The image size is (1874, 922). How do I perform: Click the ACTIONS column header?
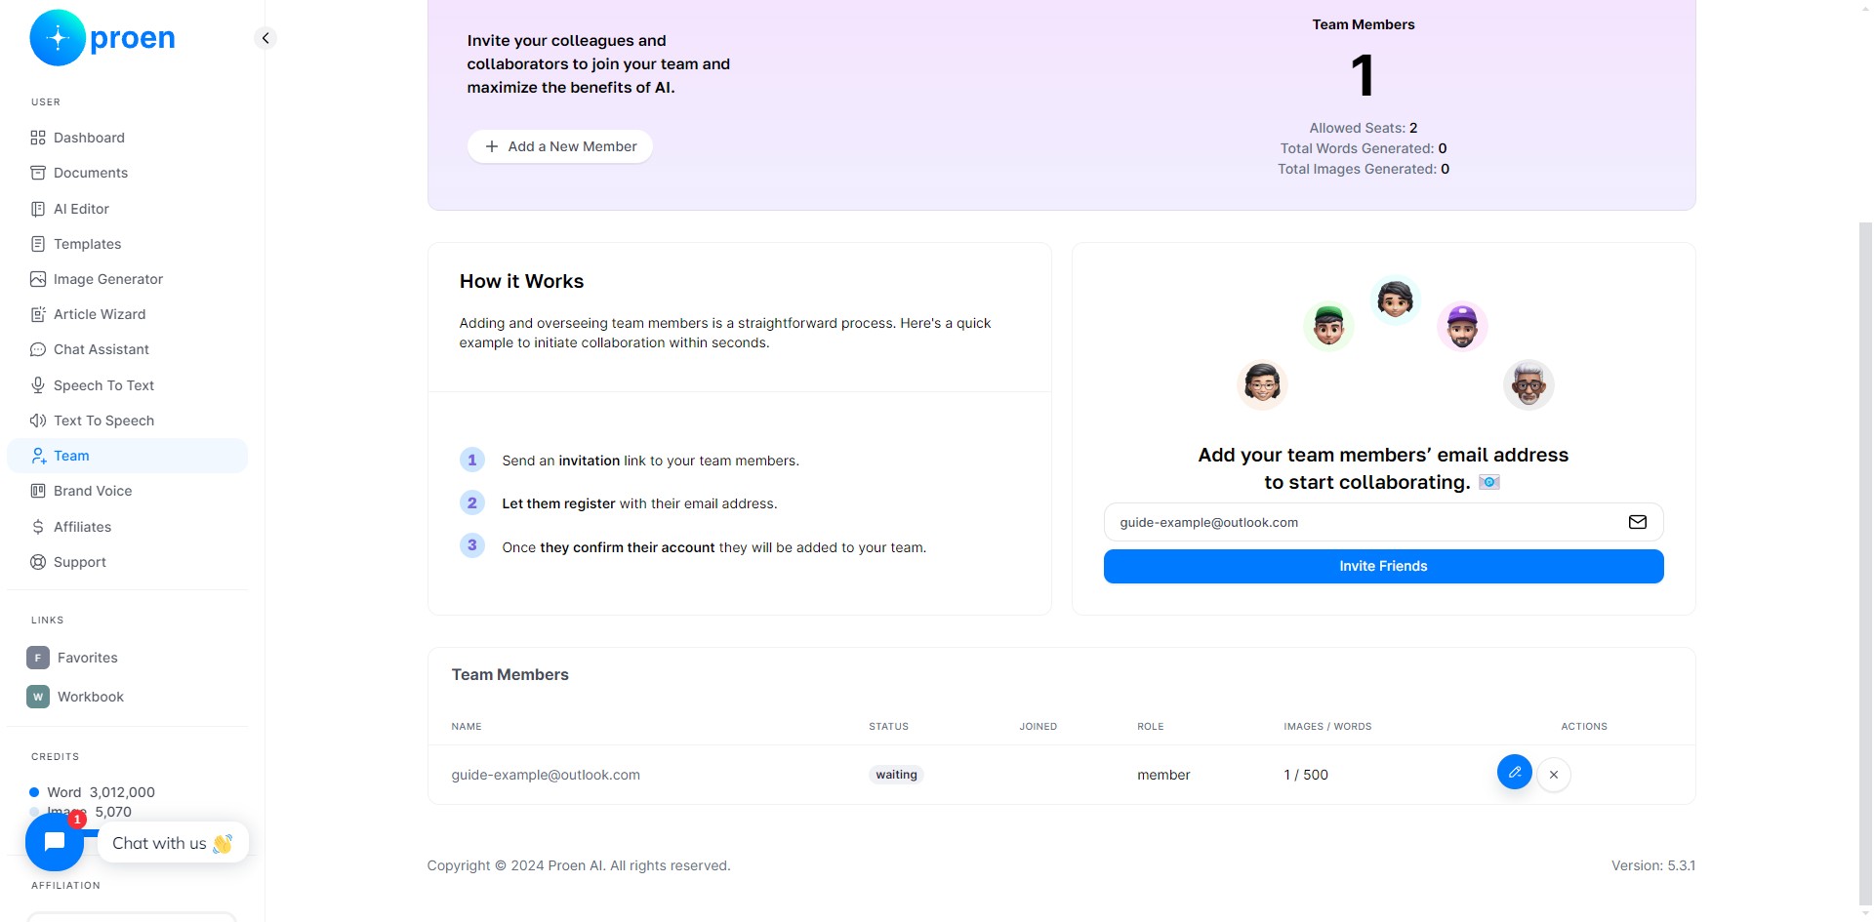(x=1584, y=727)
